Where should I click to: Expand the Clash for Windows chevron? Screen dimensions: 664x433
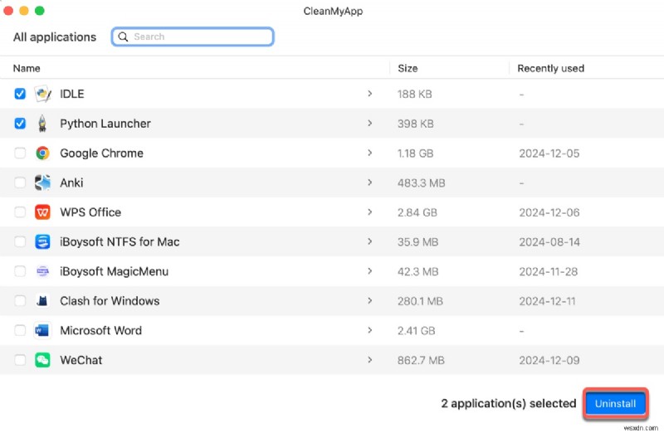coord(369,301)
